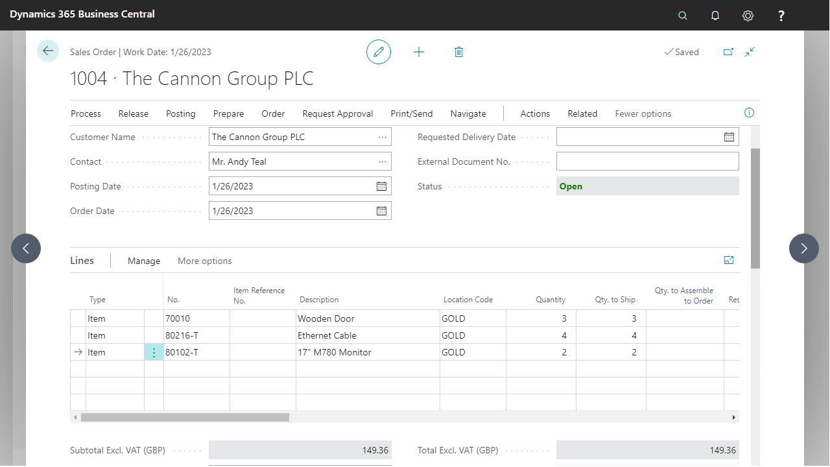Select item number 80102-T cell
This screenshot has width=830, height=467.
click(x=197, y=352)
